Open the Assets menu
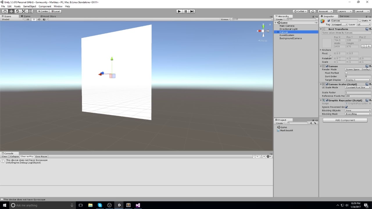 coord(17,6)
